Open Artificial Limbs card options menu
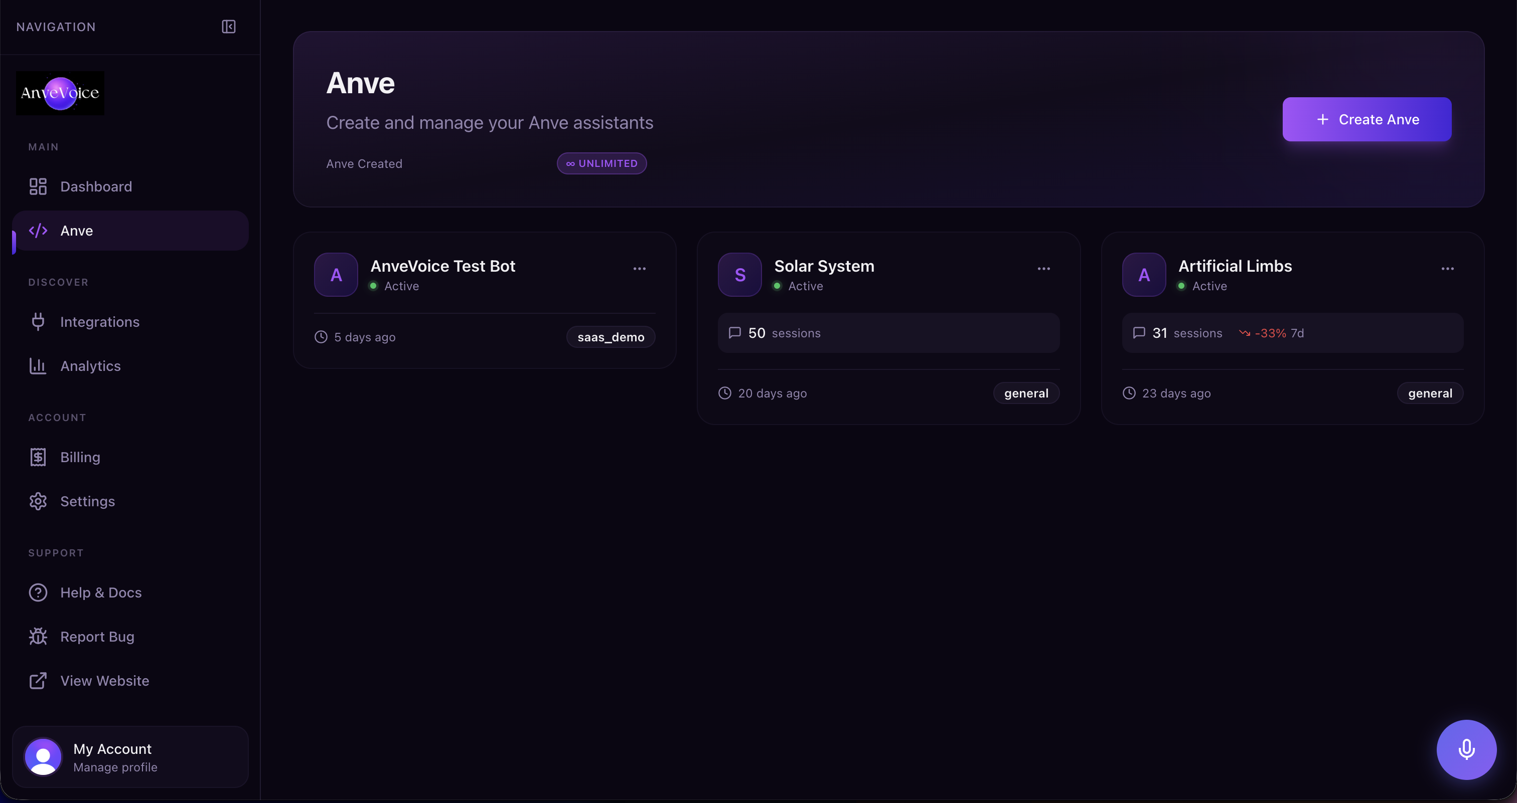Screen dimensions: 1517x803 point(1447,268)
